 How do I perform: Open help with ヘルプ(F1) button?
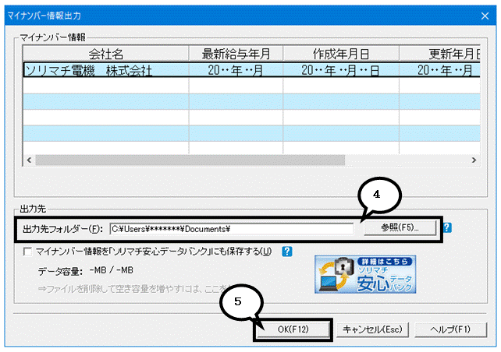[450, 329]
